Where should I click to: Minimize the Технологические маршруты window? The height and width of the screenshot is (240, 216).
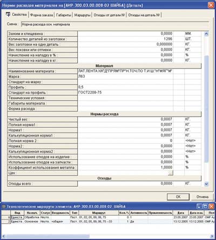(x=199, y=207)
